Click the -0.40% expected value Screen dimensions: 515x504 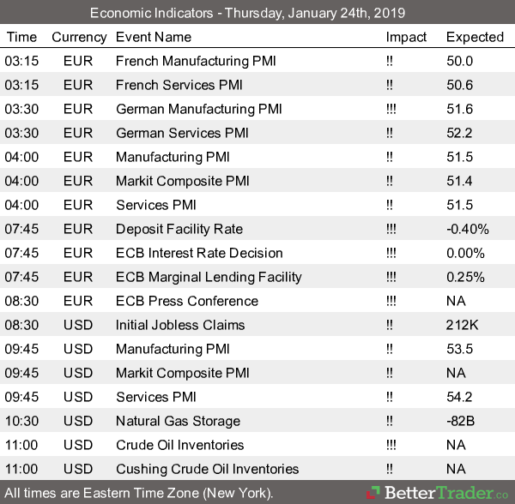point(467,229)
